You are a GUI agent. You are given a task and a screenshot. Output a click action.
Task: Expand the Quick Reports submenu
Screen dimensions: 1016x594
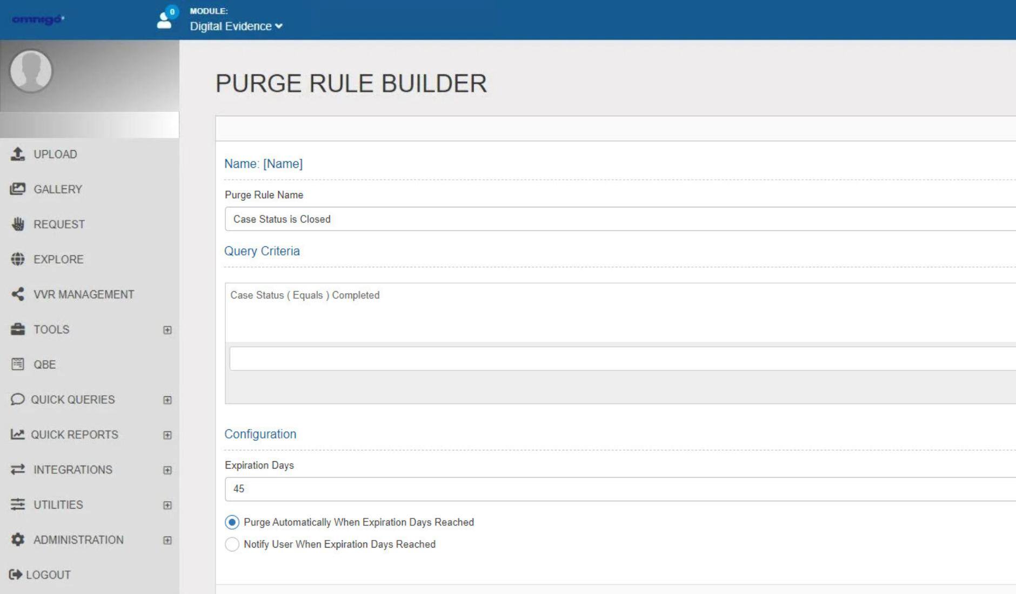[168, 435]
